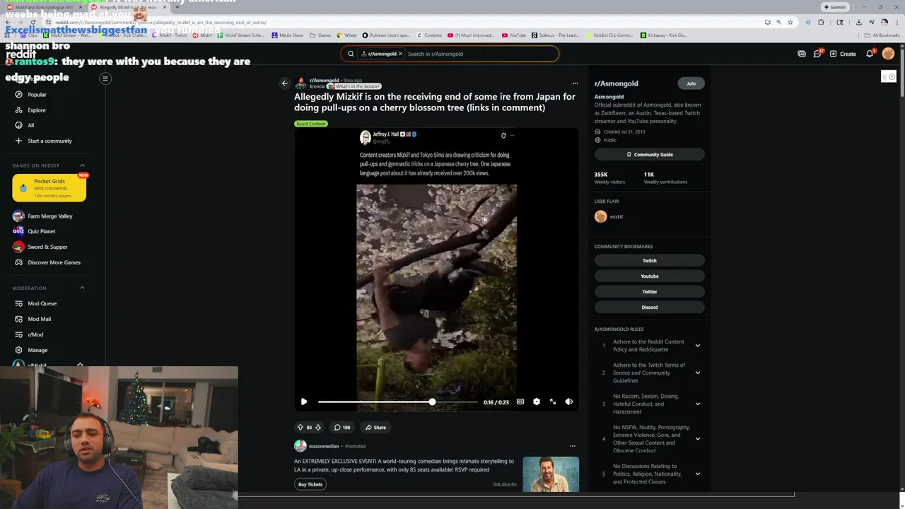Expand rule 4 No NSFW, Nudity

click(697, 438)
